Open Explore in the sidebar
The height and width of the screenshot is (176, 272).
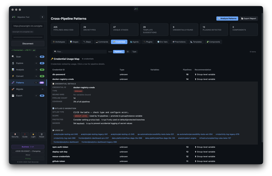(28, 63)
